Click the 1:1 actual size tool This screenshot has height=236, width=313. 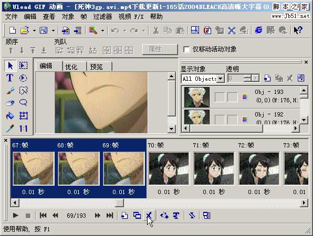(23, 128)
